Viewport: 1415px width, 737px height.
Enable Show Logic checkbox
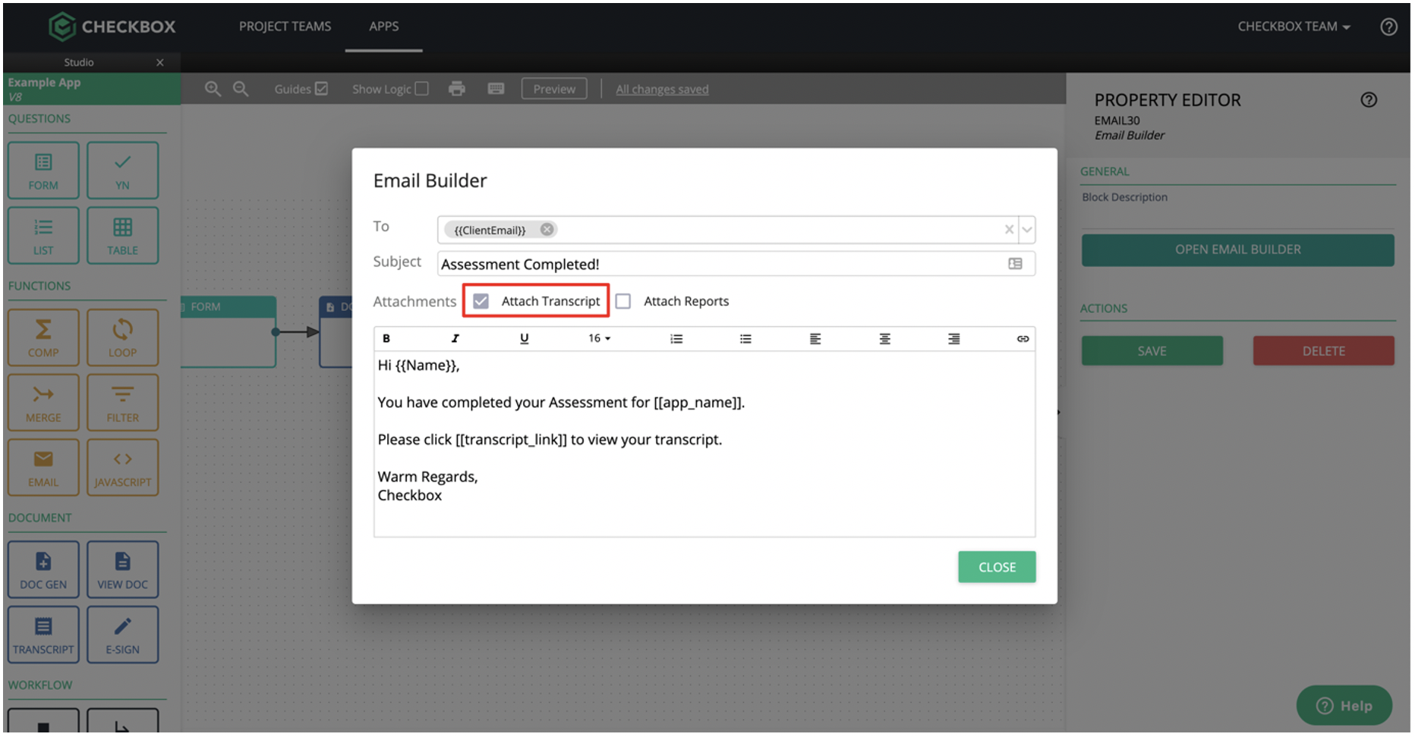pos(422,89)
